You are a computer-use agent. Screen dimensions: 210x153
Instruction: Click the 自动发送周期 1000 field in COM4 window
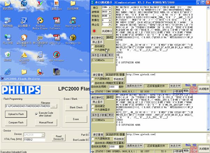tap(113, 87)
